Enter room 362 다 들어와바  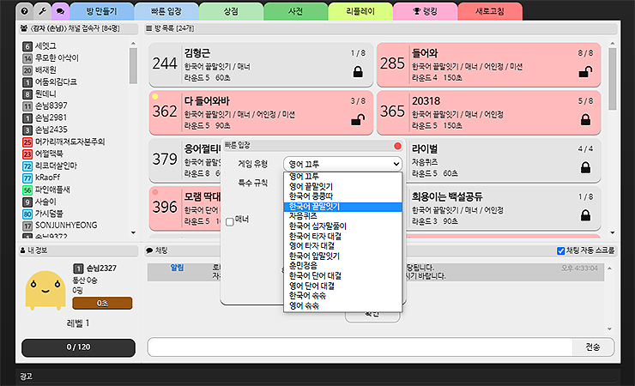pos(261,112)
